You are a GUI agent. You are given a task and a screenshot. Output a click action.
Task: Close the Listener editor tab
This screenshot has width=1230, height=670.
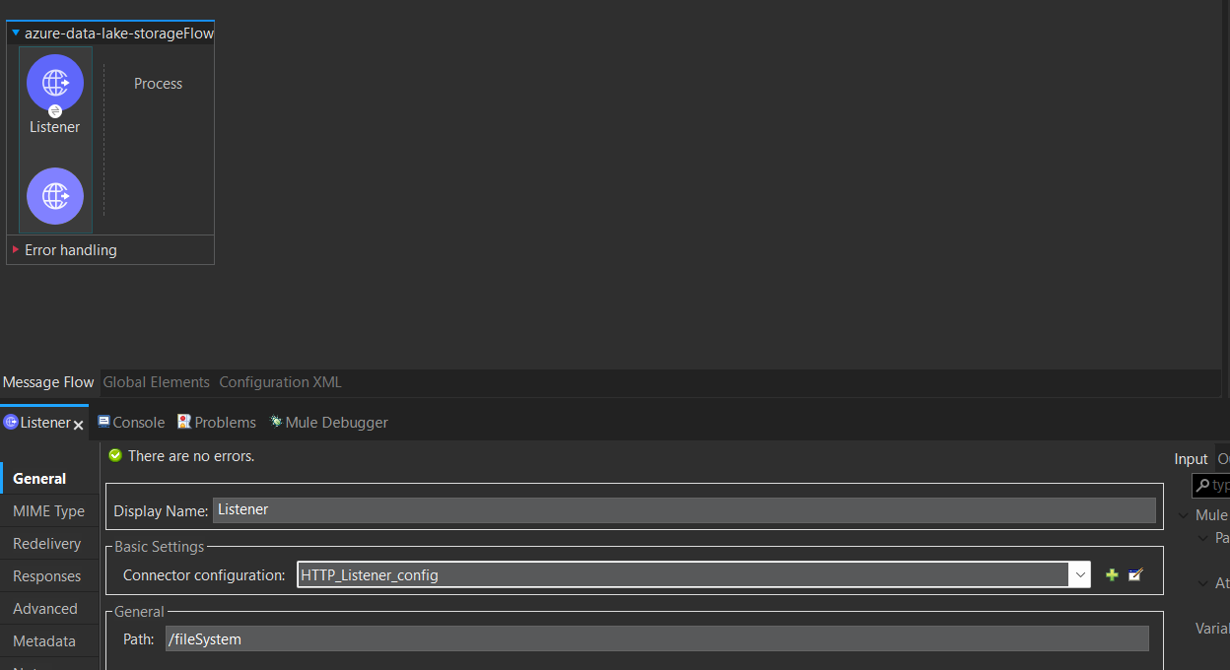click(x=79, y=424)
